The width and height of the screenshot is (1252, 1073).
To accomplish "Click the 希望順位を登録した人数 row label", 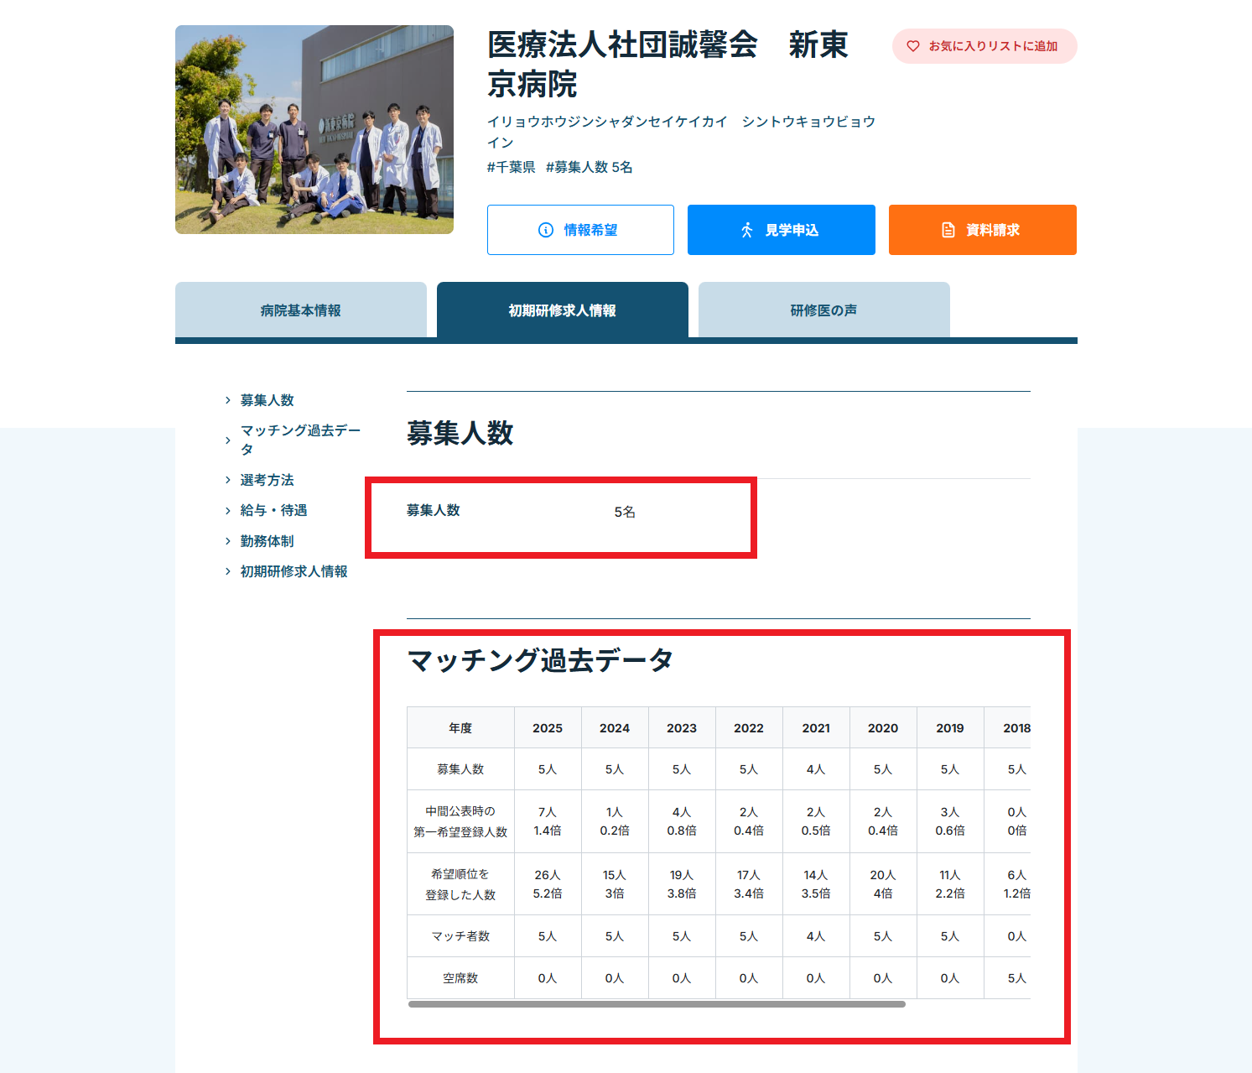I will click(460, 884).
